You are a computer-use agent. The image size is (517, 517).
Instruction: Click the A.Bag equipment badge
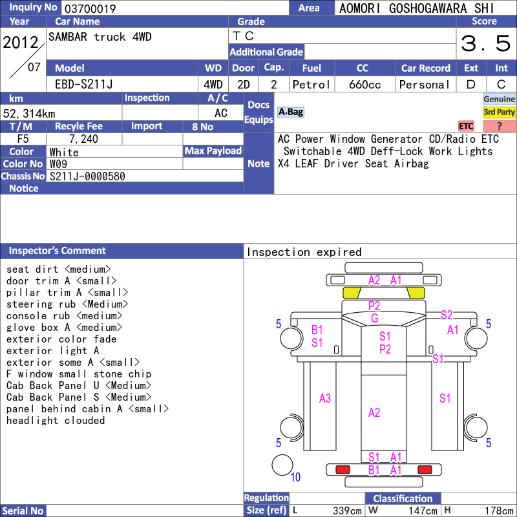pos(290,112)
